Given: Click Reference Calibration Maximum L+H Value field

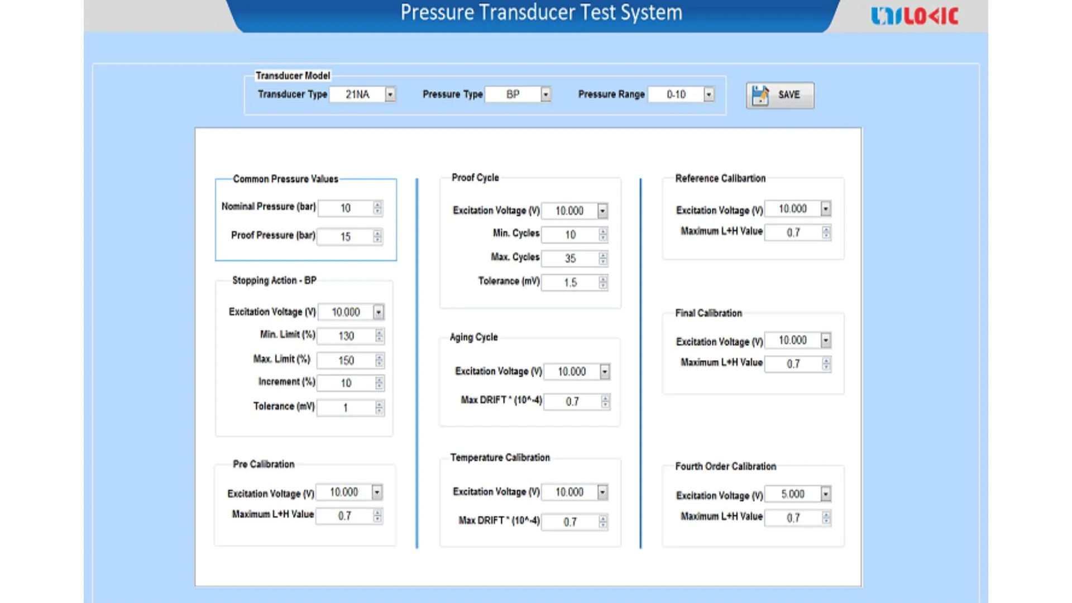Looking at the screenshot, I should [x=793, y=232].
